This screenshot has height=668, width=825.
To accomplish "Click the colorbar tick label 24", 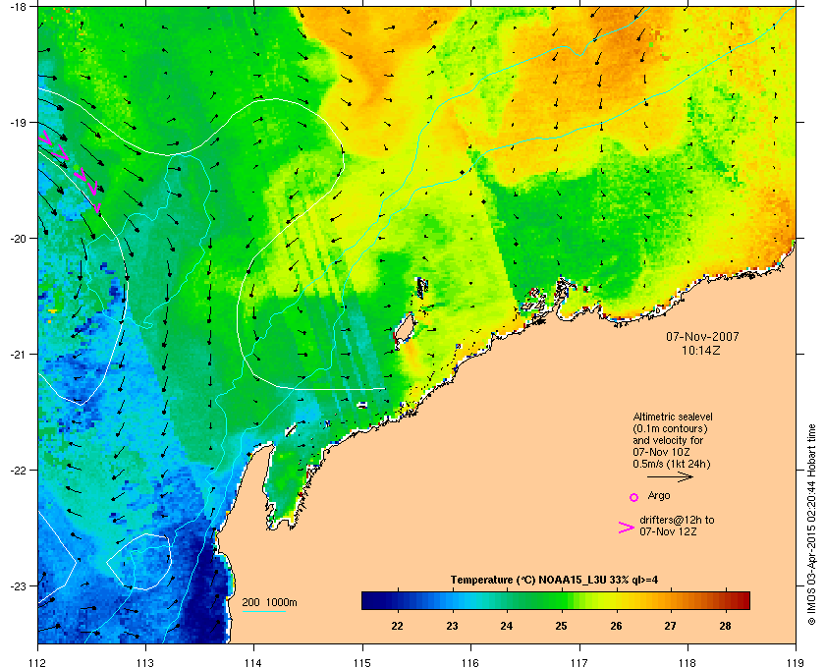I will click(x=507, y=626).
